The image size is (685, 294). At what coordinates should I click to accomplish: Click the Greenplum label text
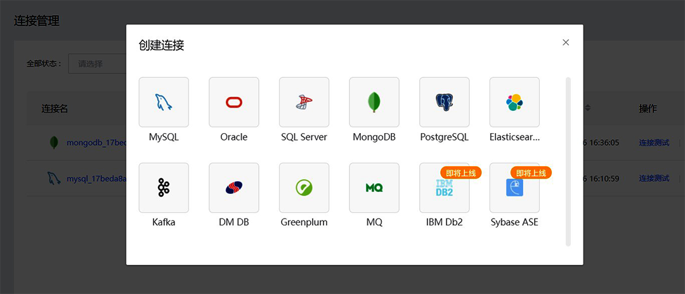[304, 222]
